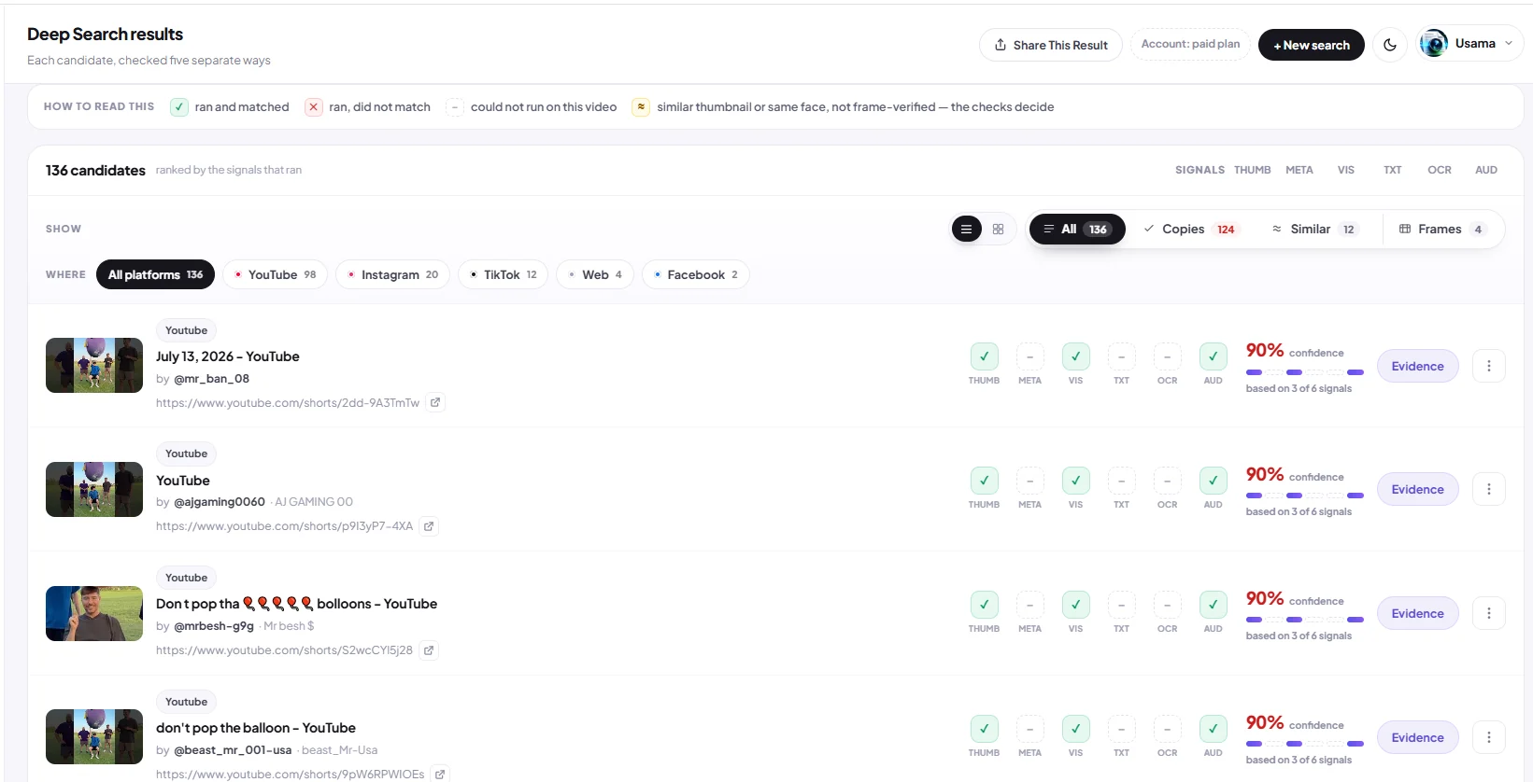Show All 136 candidates tab
This screenshot has width=1533, height=782.
(x=1077, y=229)
